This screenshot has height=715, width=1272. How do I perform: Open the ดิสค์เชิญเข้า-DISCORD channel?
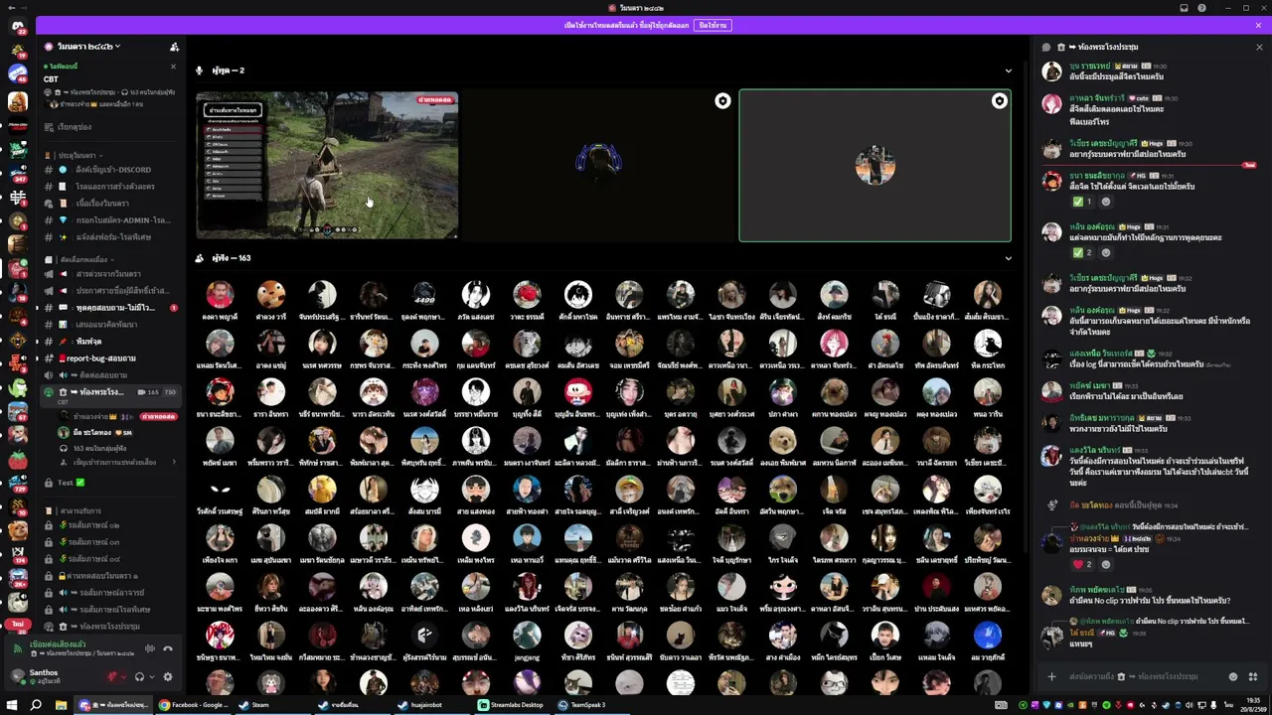pos(111,170)
